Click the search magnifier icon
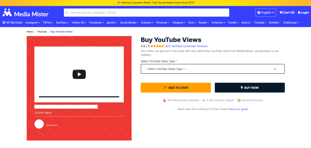Screen dimensions: 311x148 67,13
